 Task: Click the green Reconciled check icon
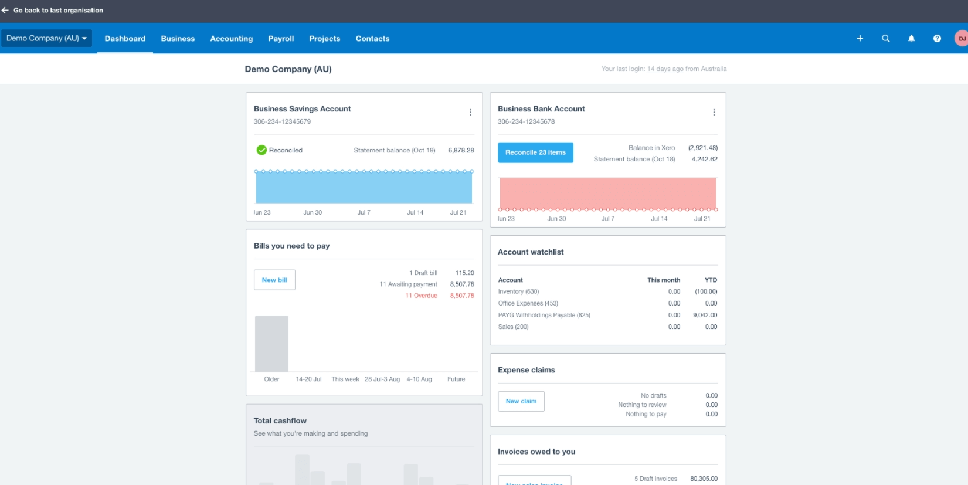point(261,150)
